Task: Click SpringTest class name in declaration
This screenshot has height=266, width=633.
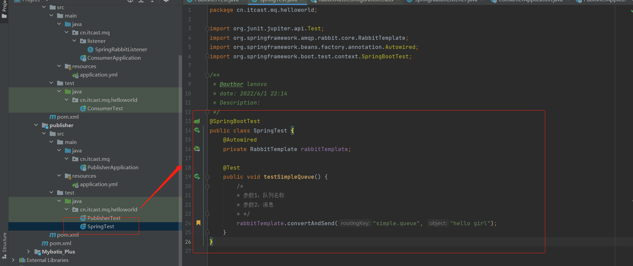Action: (270, 131)
